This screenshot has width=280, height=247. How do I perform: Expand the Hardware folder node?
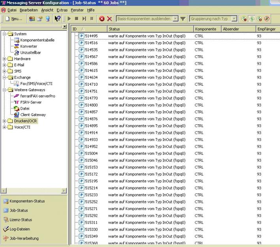(5, 59)
